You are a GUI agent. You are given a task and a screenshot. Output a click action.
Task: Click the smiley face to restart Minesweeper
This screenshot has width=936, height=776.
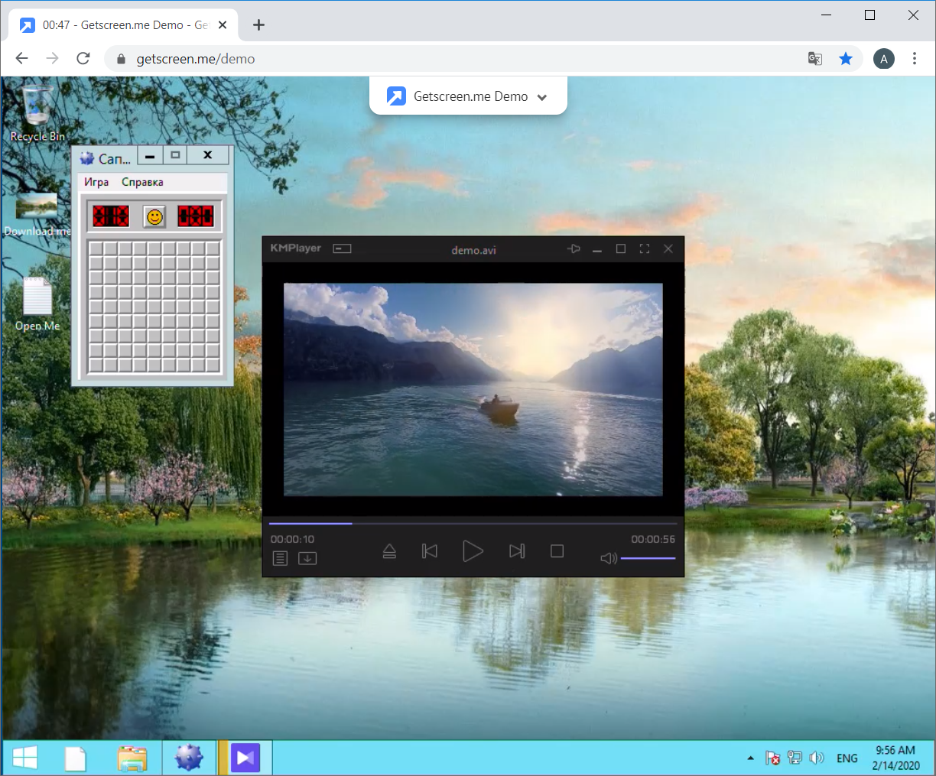tap(154, 216)
